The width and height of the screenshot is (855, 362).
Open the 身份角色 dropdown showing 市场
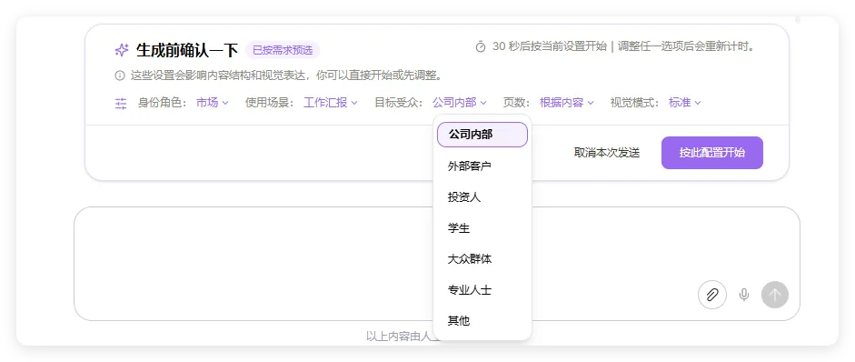(213, 102)
